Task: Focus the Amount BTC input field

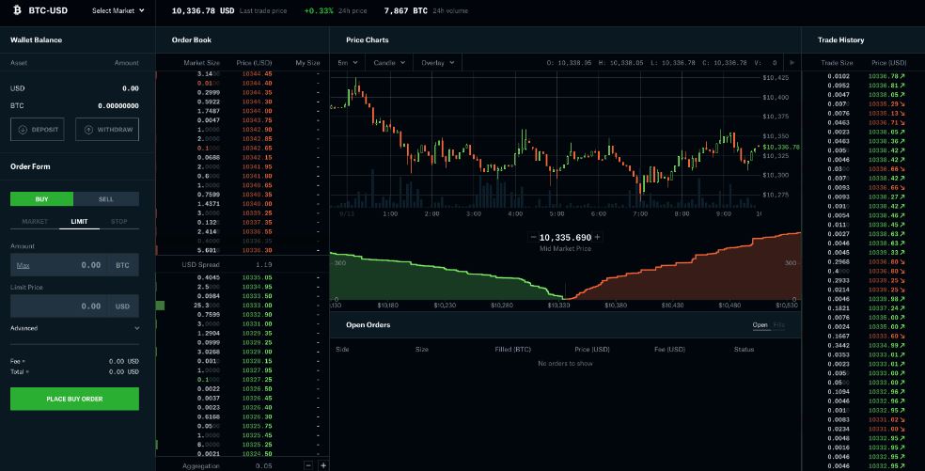Action: pos(75,265)
